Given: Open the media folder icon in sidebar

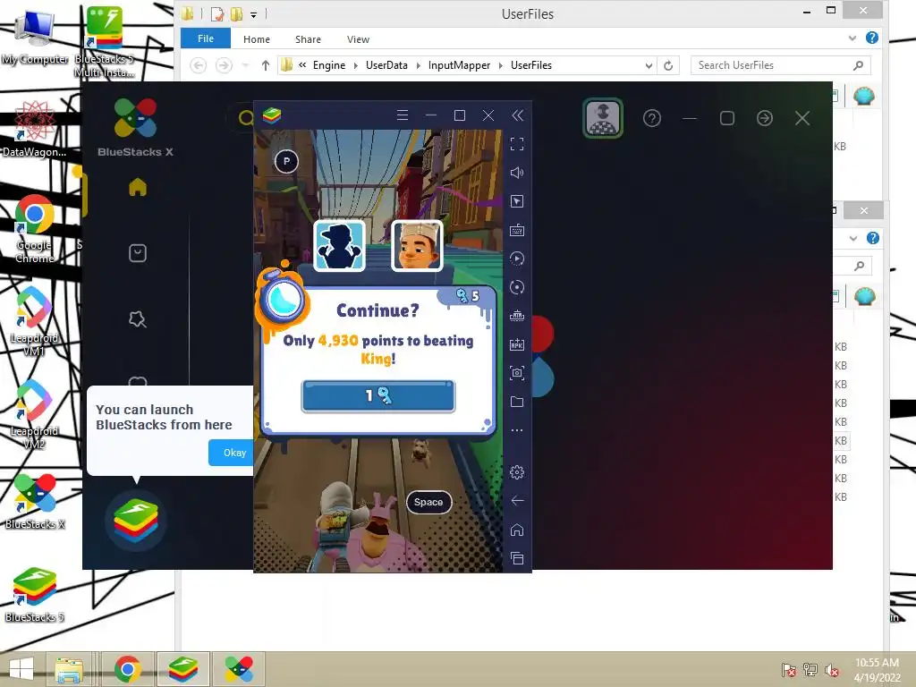Looking at the screenshot, I should pos(517,402).
